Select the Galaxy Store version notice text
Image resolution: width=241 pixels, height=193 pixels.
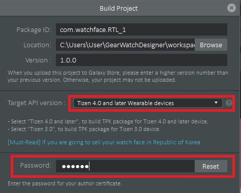[x=118, y=76]
